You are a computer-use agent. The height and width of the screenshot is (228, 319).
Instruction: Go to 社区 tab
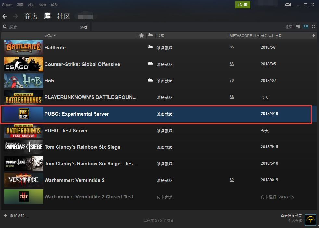63,16
